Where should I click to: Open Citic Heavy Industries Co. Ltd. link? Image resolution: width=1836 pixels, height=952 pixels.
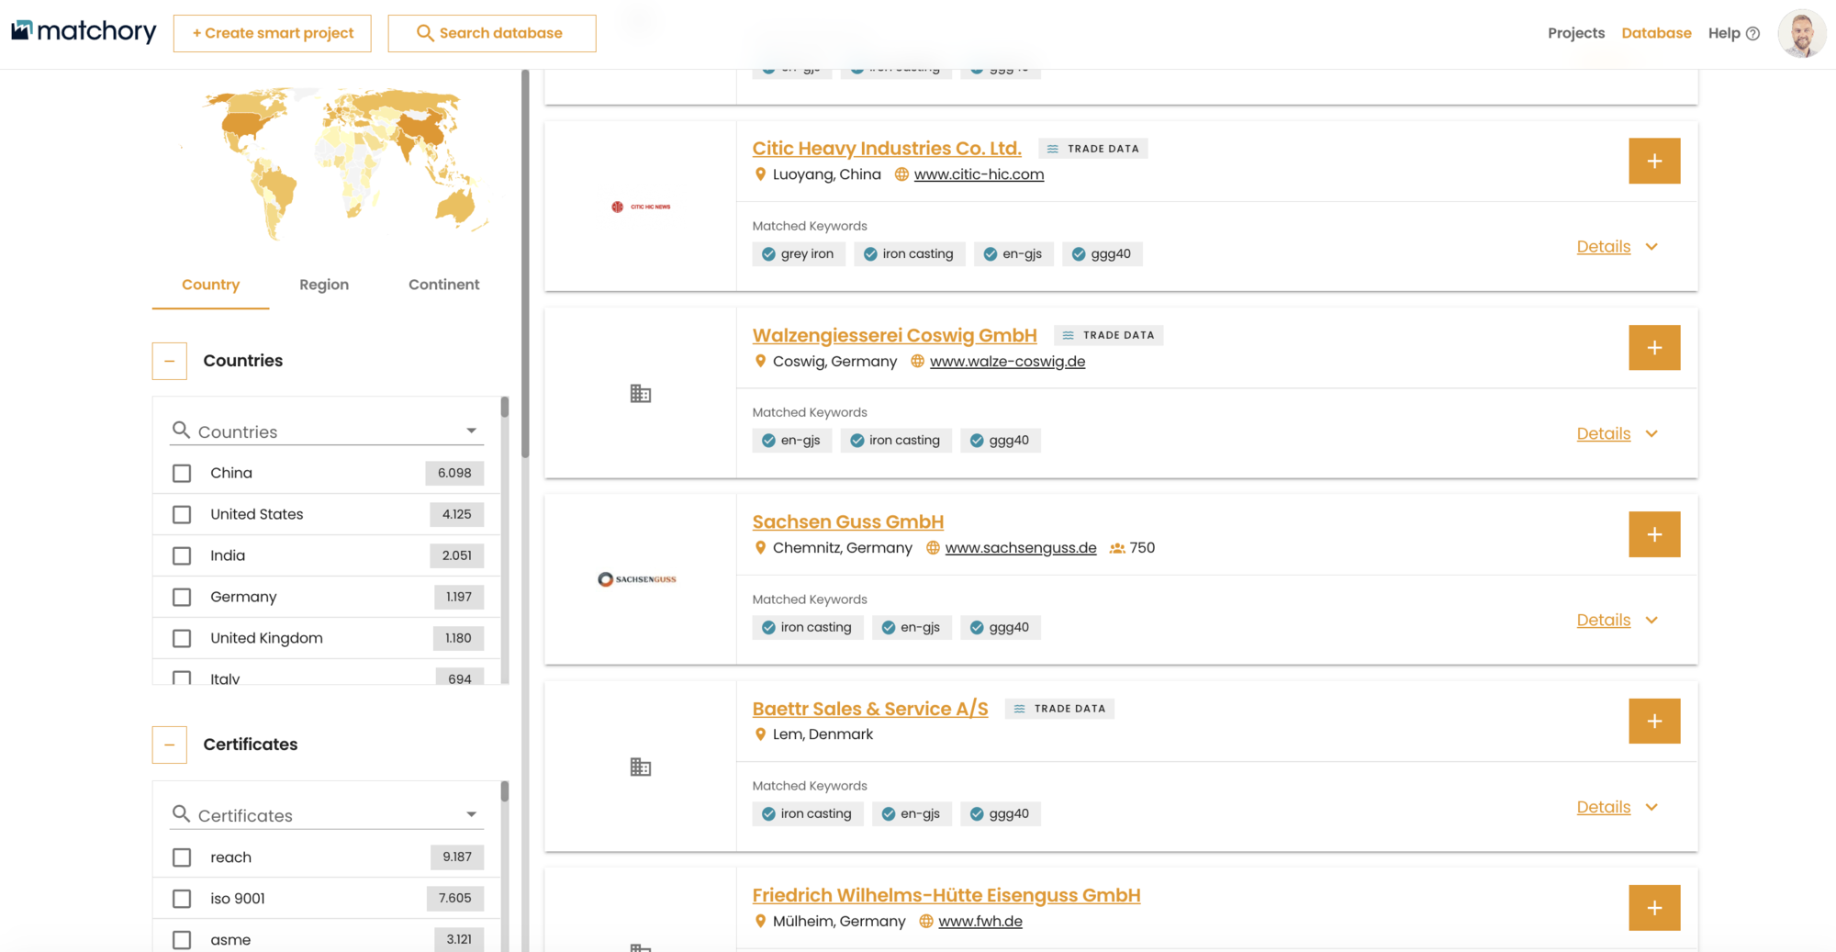887,149
